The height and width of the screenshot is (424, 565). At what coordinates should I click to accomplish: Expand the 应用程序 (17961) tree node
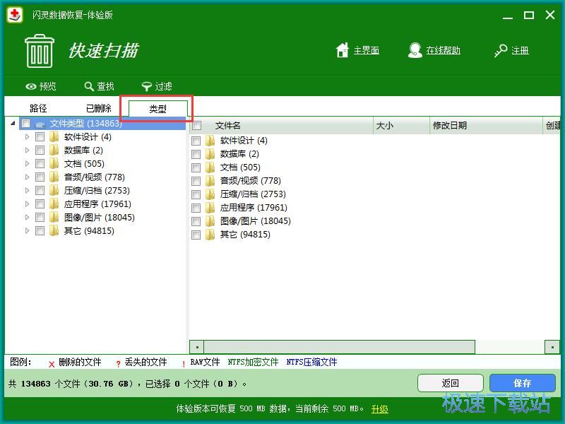click(x=28, y=204)
